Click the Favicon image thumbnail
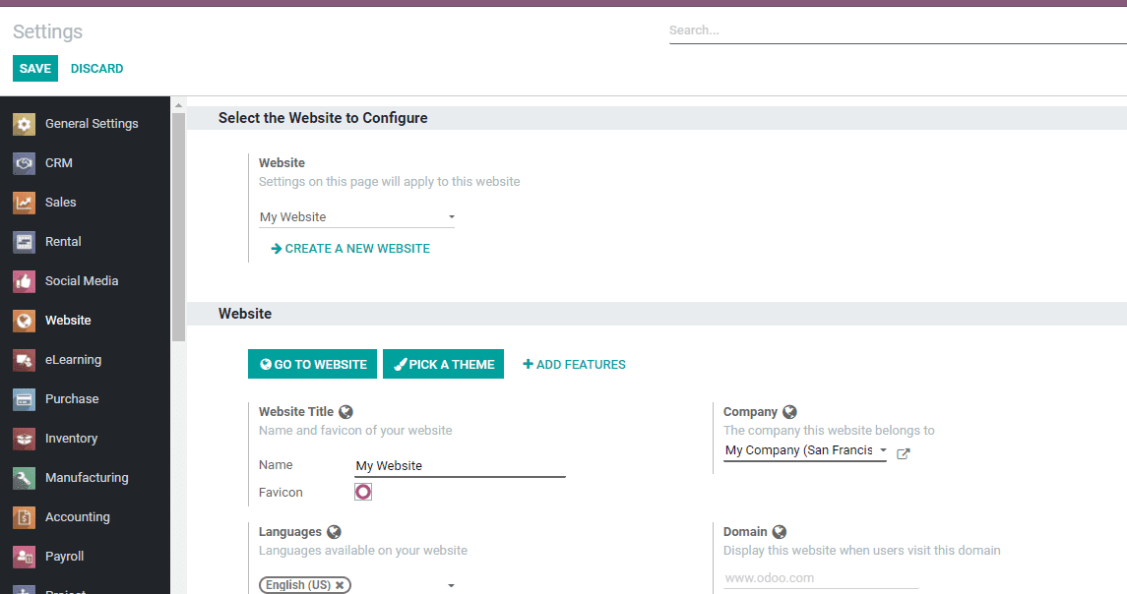The image size is (1127, 594). [363, 493]
